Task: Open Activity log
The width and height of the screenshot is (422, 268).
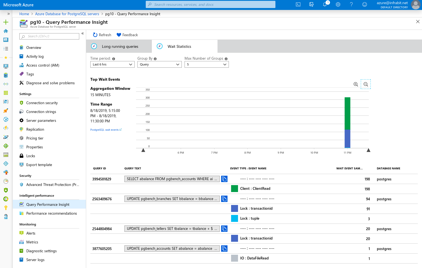Action: (35, 57)
